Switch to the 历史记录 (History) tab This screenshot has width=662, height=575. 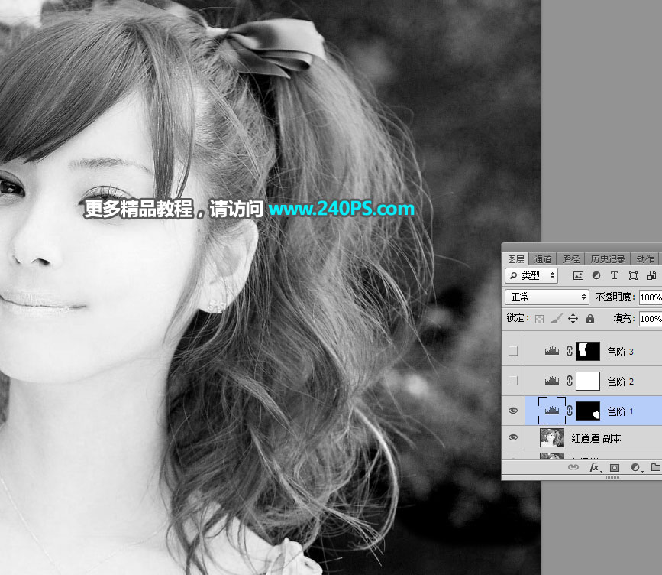[608, 259]
